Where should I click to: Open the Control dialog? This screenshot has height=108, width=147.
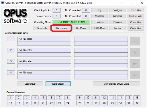117,28
